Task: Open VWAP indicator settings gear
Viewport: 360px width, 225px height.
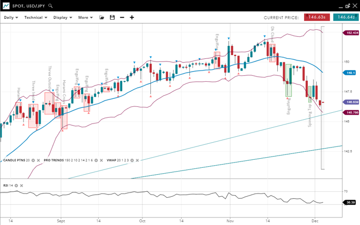Action: coord(132,160)
